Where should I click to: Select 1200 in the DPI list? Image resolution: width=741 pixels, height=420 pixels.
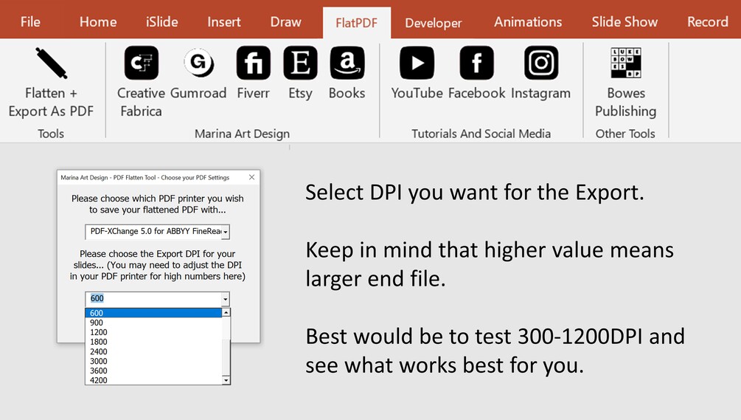[x=153, y=332]
